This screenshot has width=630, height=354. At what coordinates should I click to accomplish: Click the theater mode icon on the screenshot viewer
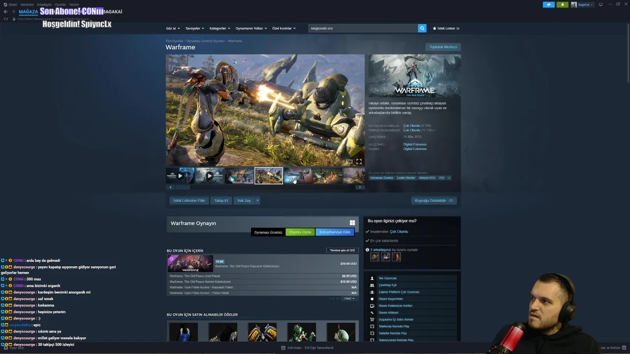point(349,161)
